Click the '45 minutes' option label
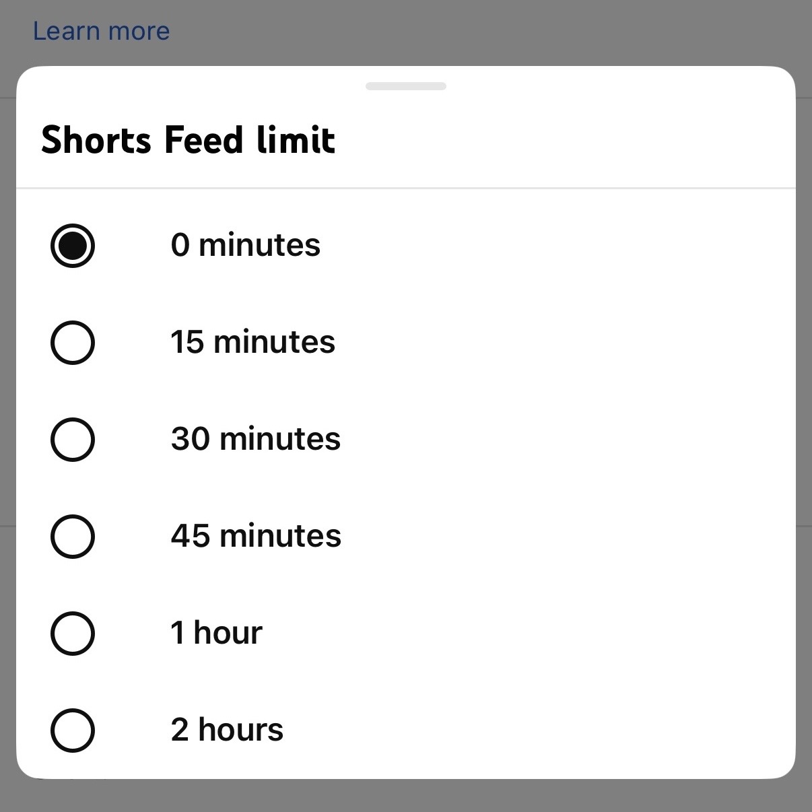The width and height of the screenshot is (812, 812). point(256,536)
